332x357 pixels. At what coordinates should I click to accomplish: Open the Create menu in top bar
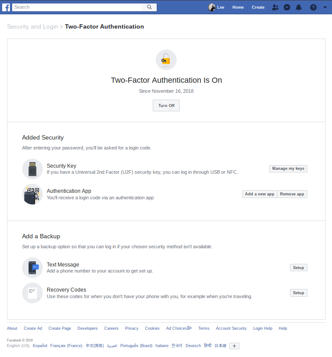258,7
